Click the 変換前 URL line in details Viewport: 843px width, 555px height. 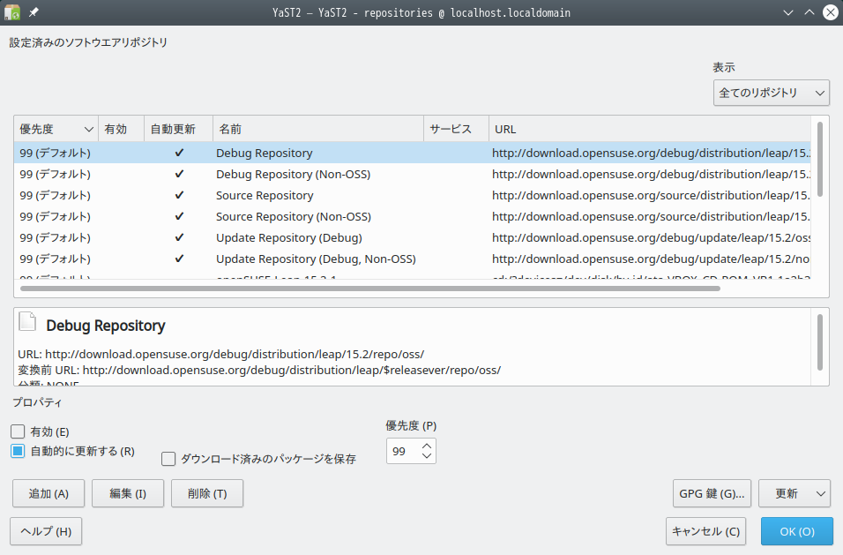pyautogui.click(x=259, y=370)
